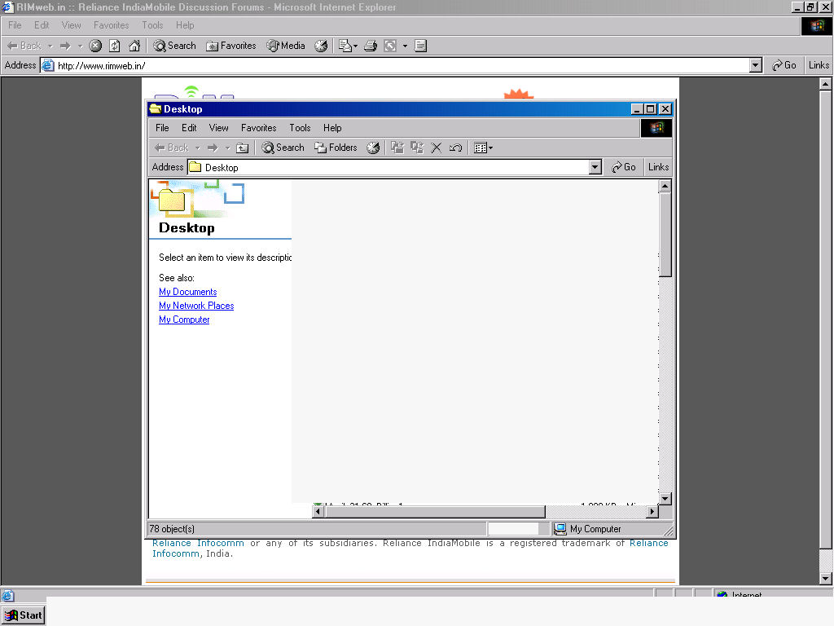Open Favorites menu in the Desktop window
834x626 pixels.
coord(258,128)
